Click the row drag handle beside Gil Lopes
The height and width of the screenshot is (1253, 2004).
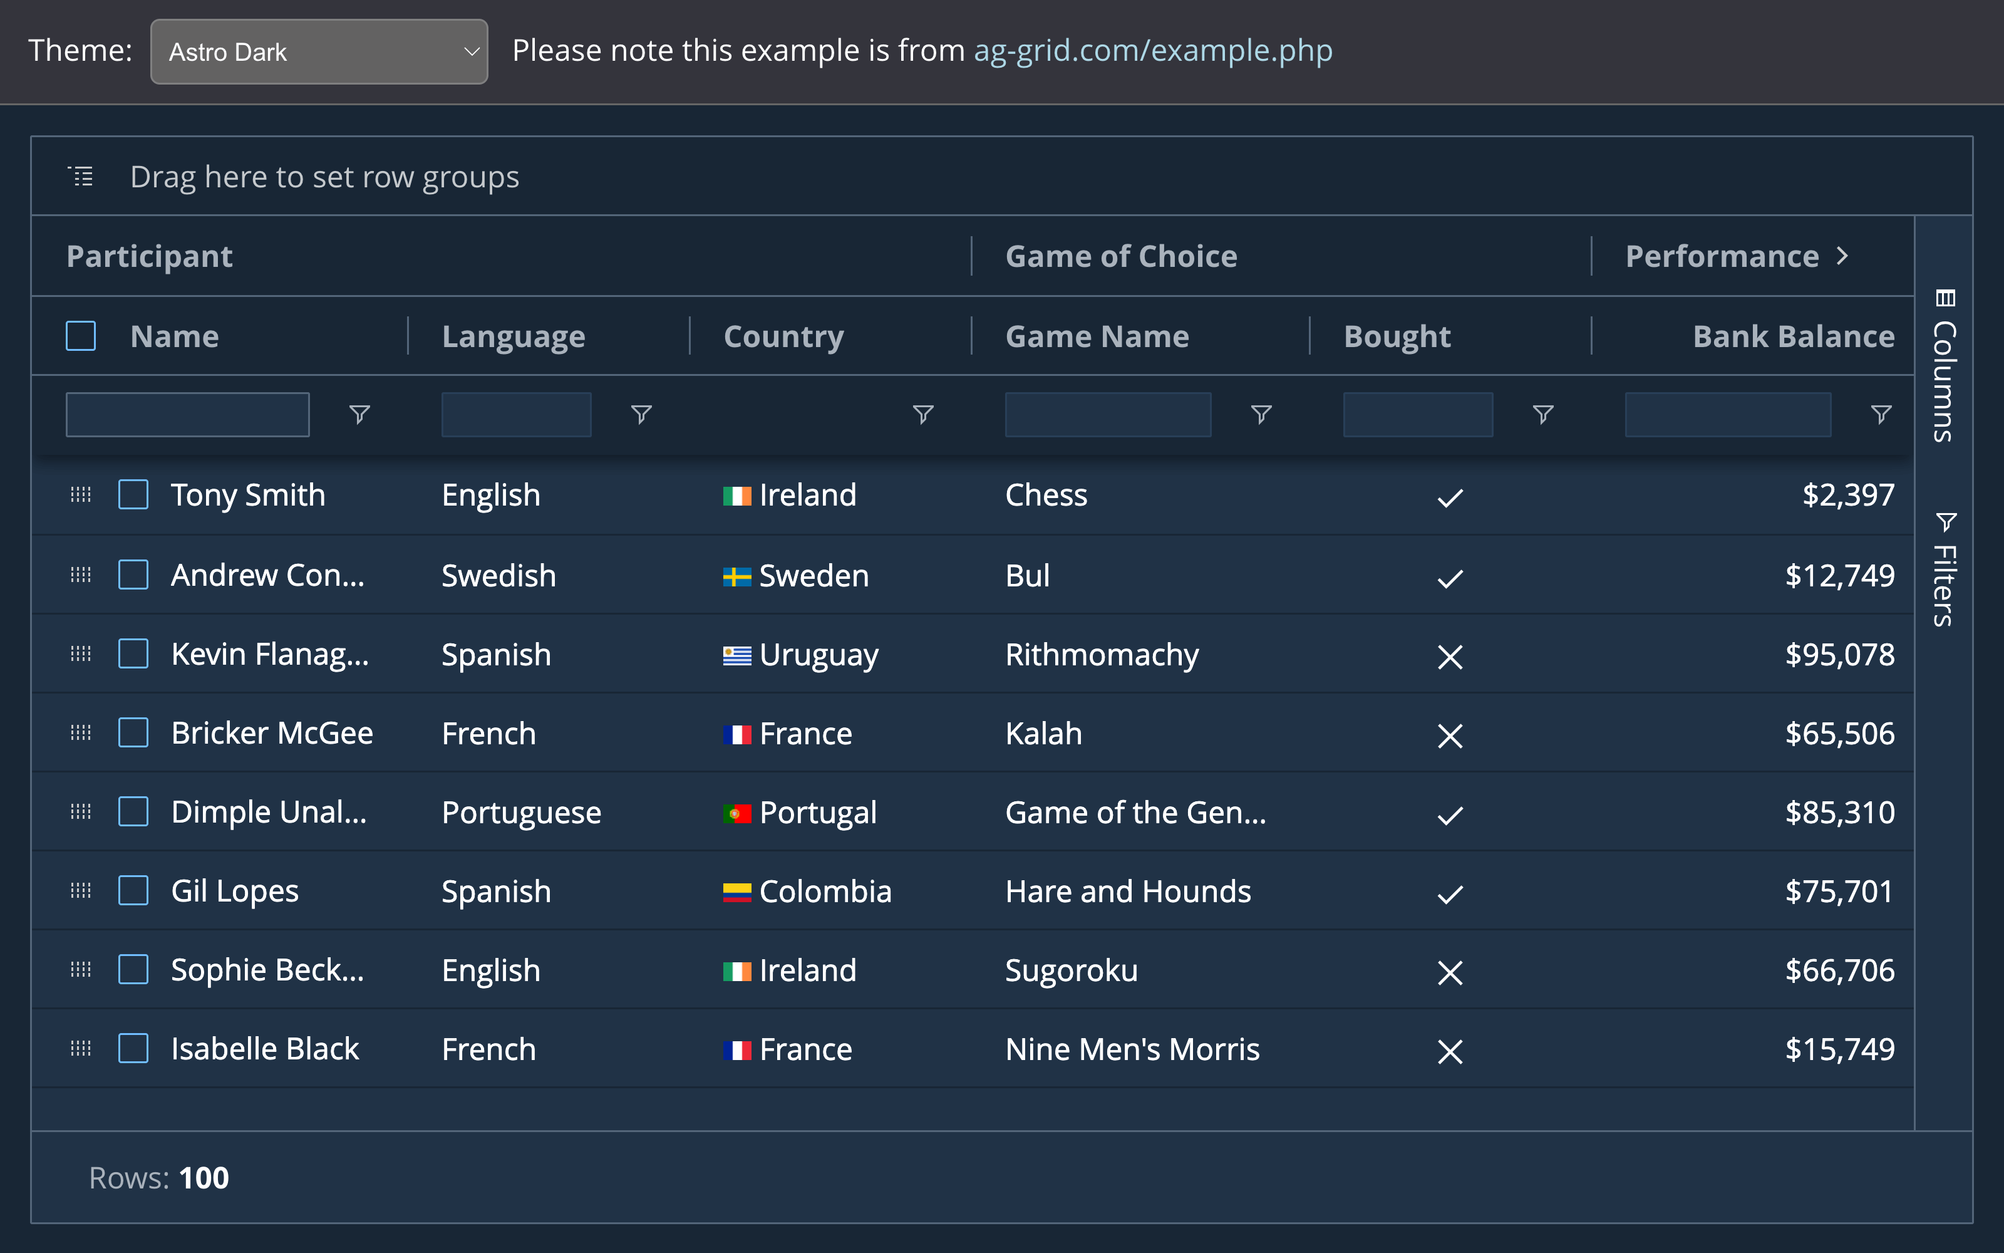point(80,891)
